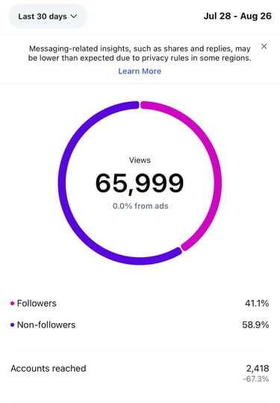Click the chevron beside Last 30 days

(74, 16)
